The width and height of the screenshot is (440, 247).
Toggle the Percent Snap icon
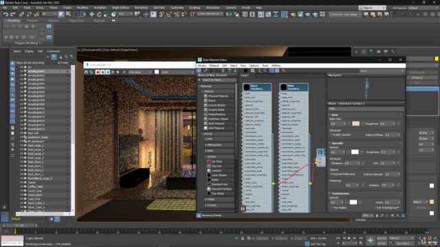(x=177, y=14)
